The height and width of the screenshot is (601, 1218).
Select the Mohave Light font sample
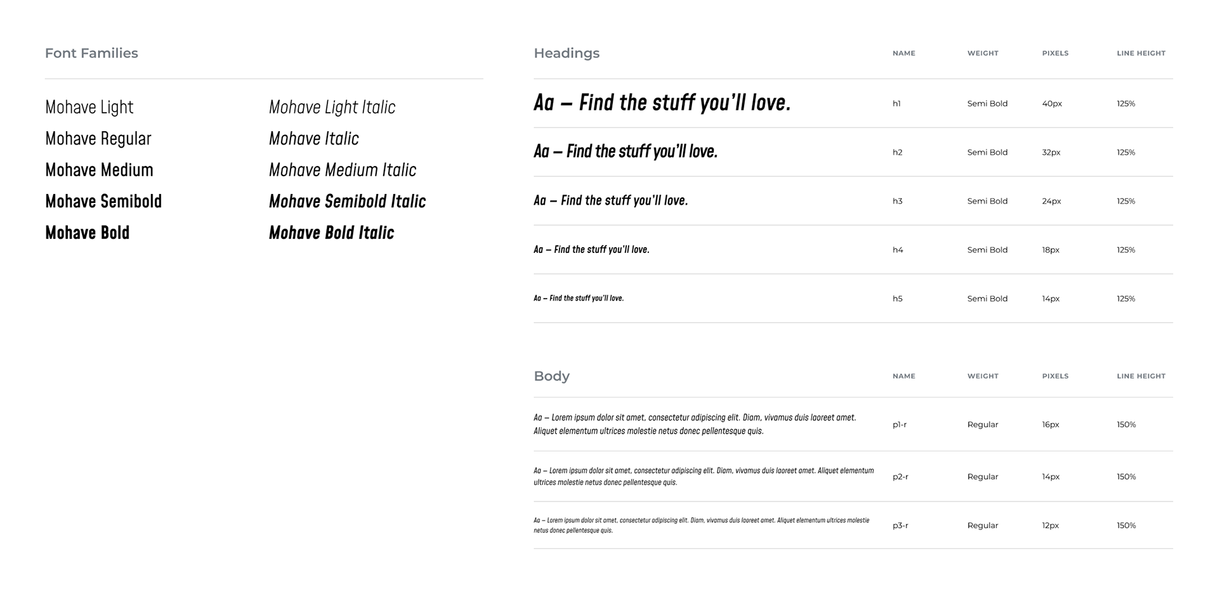[89, 107]
